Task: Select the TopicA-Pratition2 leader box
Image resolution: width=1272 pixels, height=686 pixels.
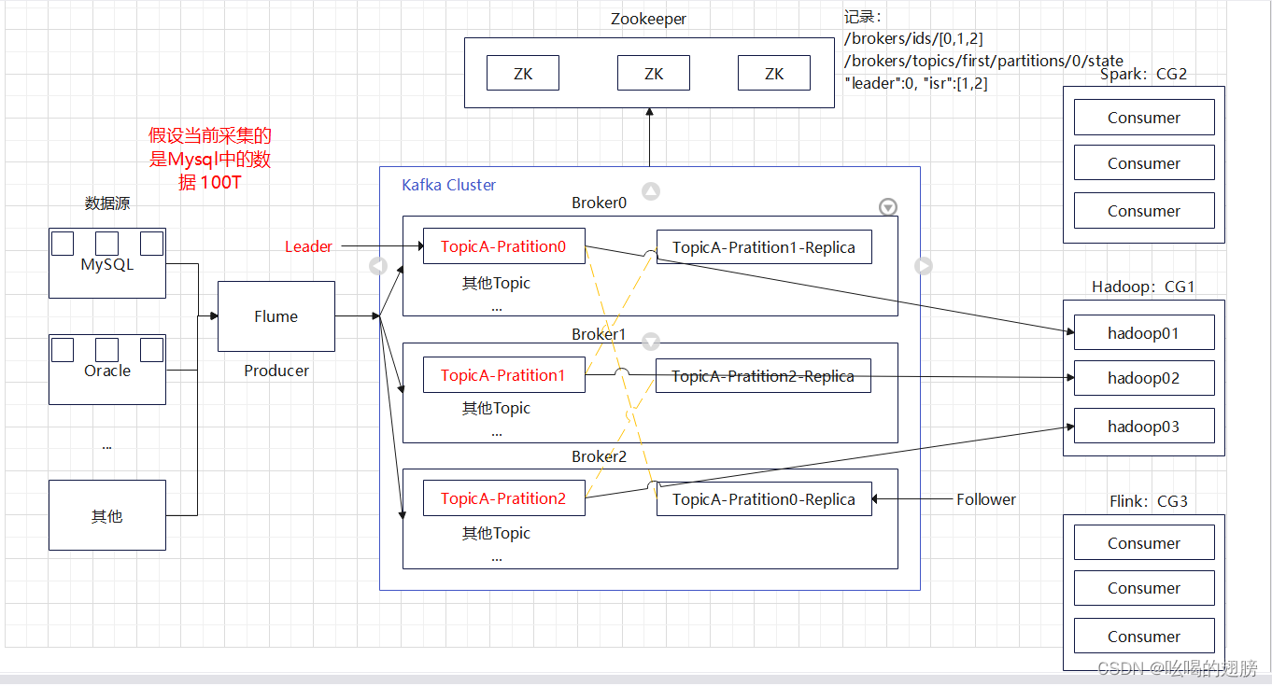Action: coord(504,498)
